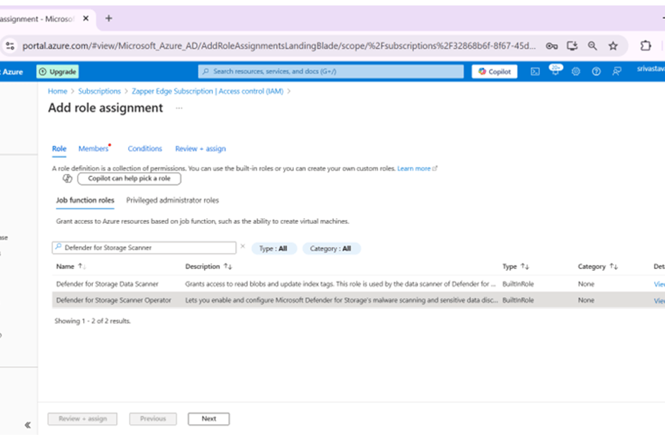
Task: Open the zoom magnifier icon in address bar
Action: click(592, 46)
